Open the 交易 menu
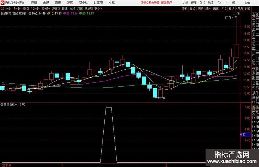Image resolution: width=259 pixels, height=167 pixels. (x=112, y=3)
